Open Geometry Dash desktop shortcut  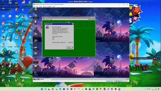(17, 67)
